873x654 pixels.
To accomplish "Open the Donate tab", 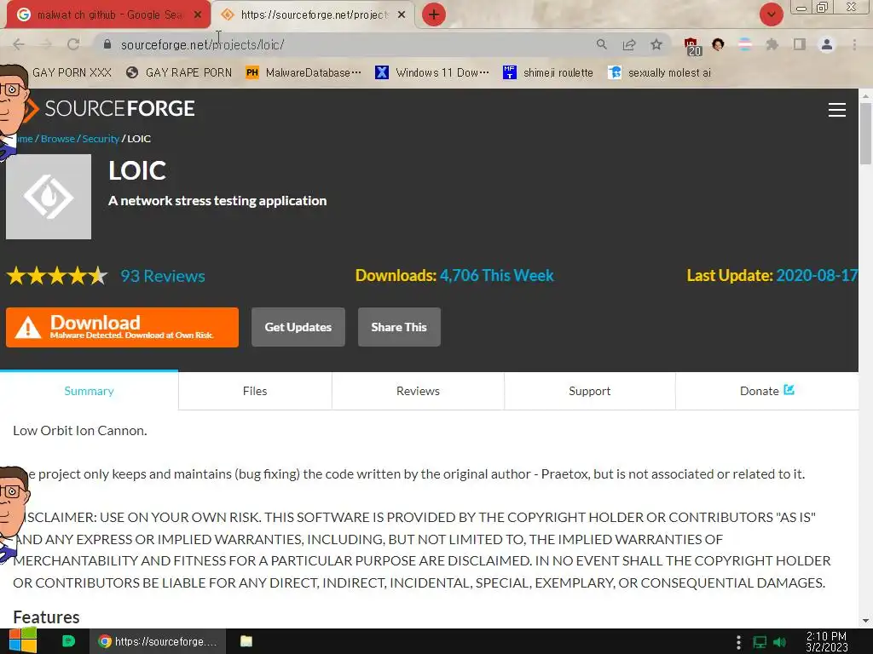I will 766,391.
